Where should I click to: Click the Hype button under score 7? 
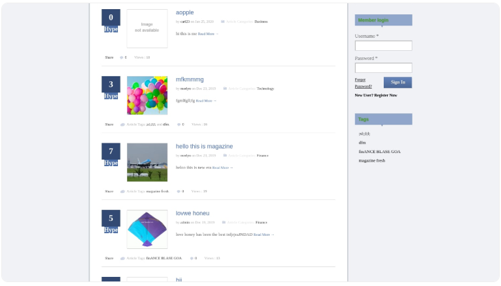pyautogui.click(x=111, y=163)
